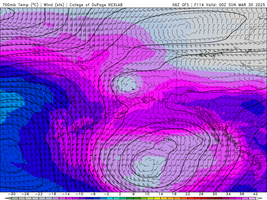Screen dimensions: 267x200
Task: Click the 34 color scale label
Action: tap(228, 194)
